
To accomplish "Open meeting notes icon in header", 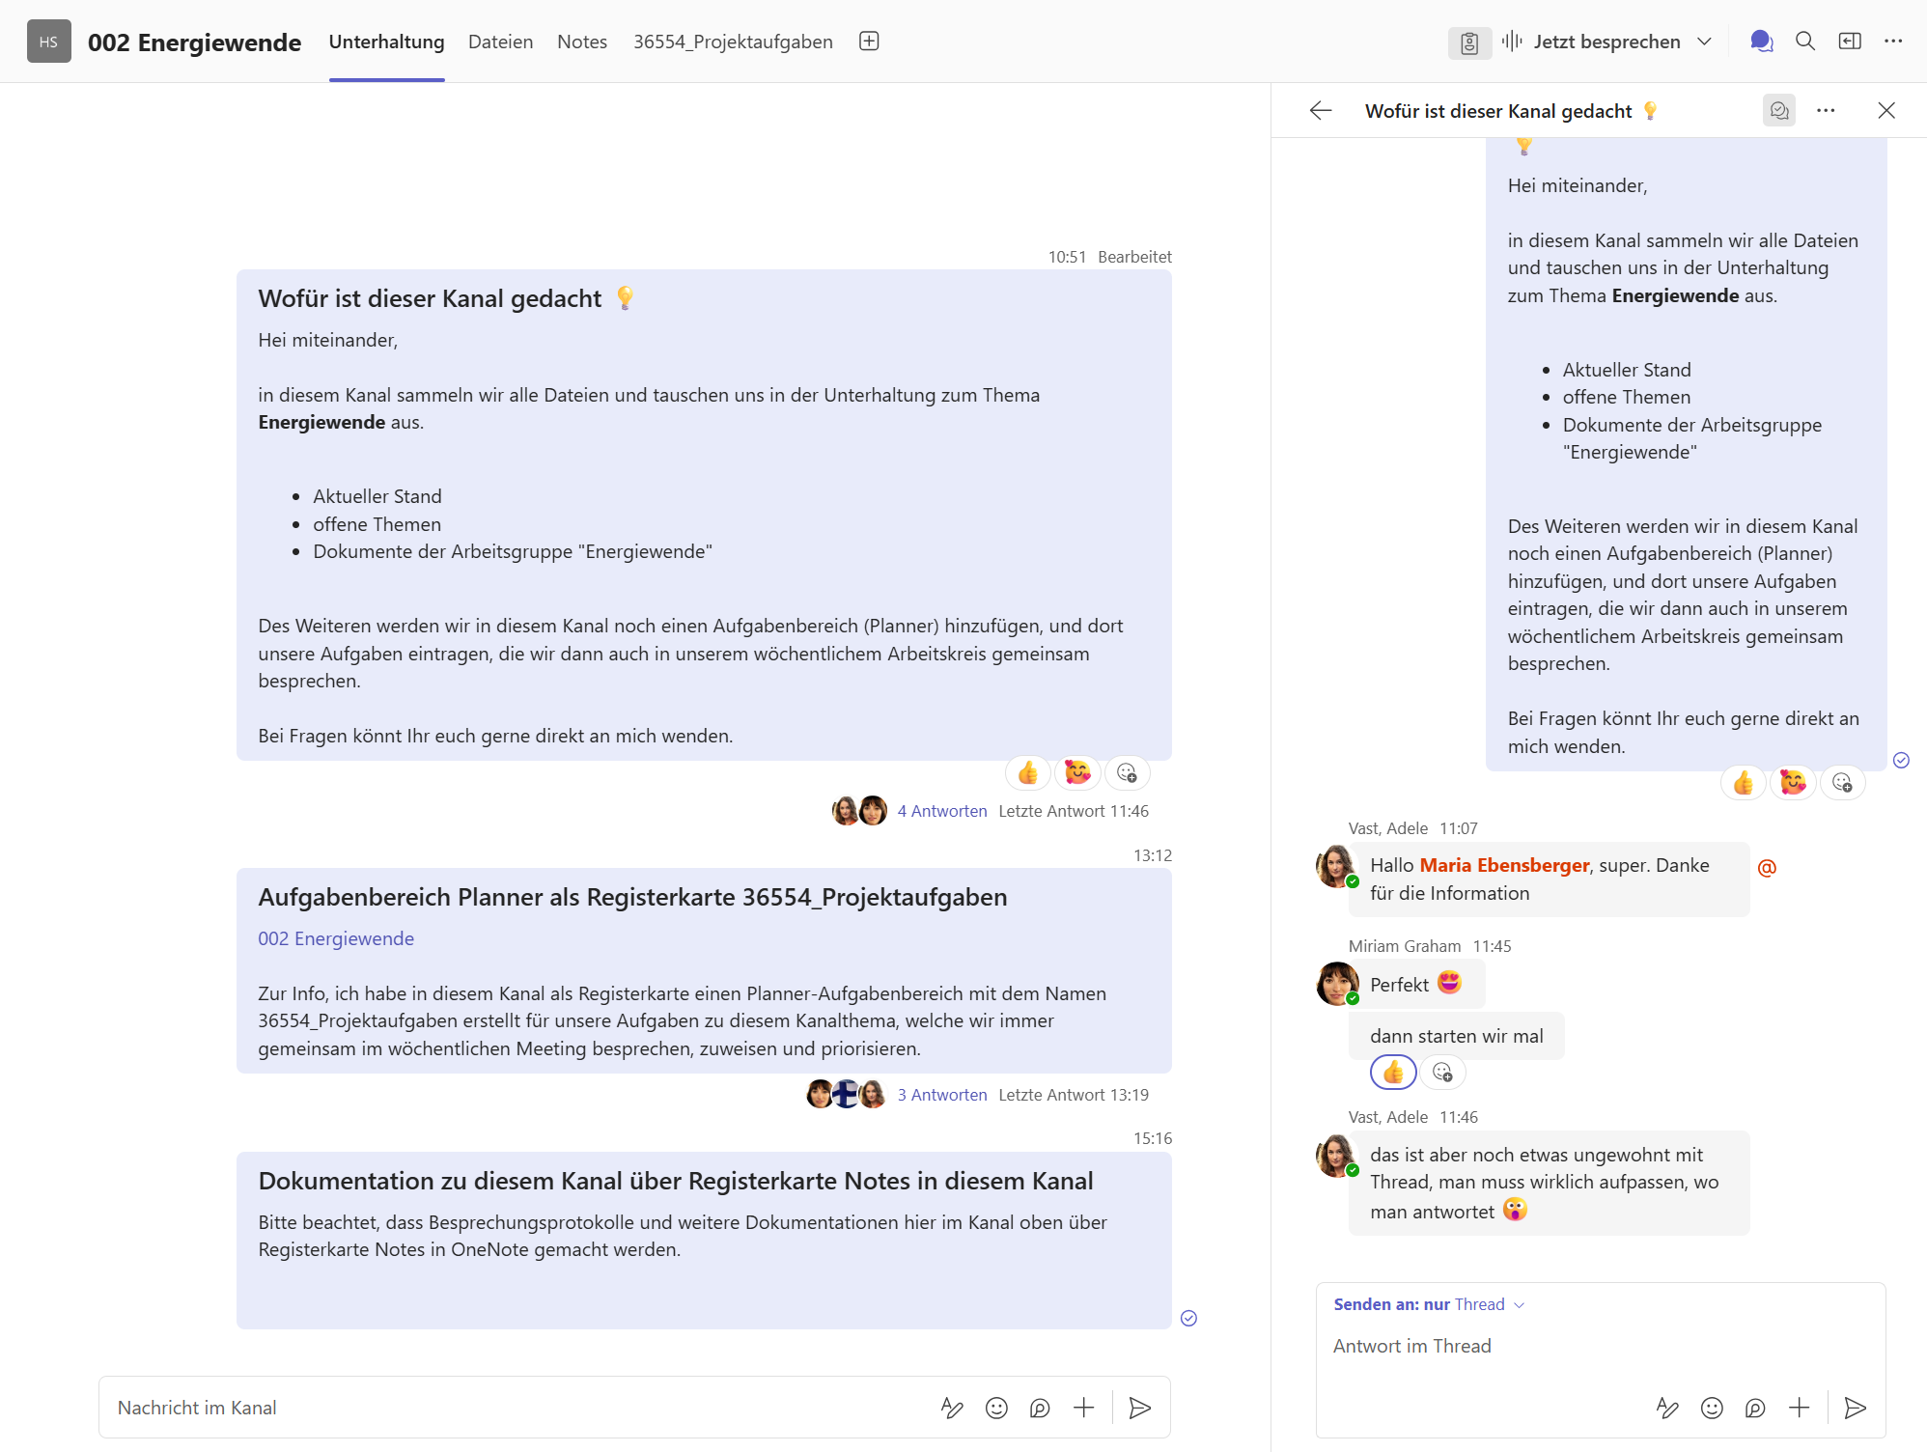I will tap(1468, 42).
